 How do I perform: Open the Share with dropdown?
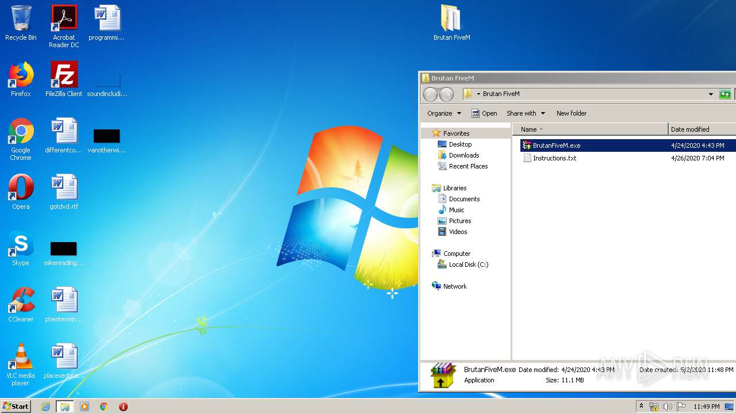click(x=526, y=113)
